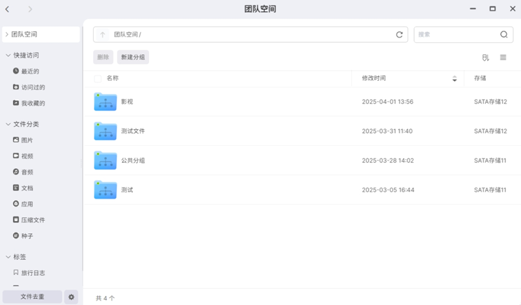521x305 pixels.
Task: Expand 团队空间 in the sidebar
Action: 7,35
